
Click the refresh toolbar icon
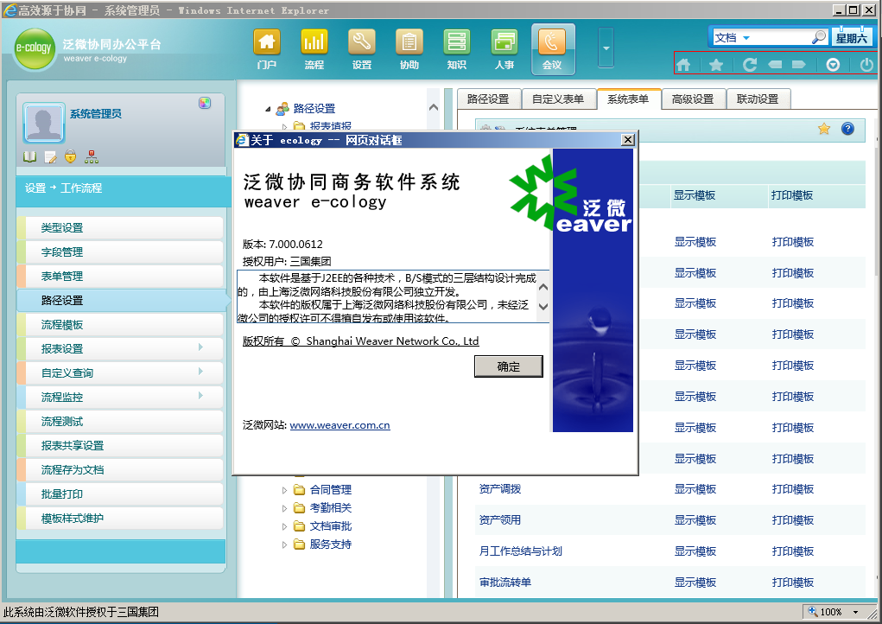pos(749,65)
